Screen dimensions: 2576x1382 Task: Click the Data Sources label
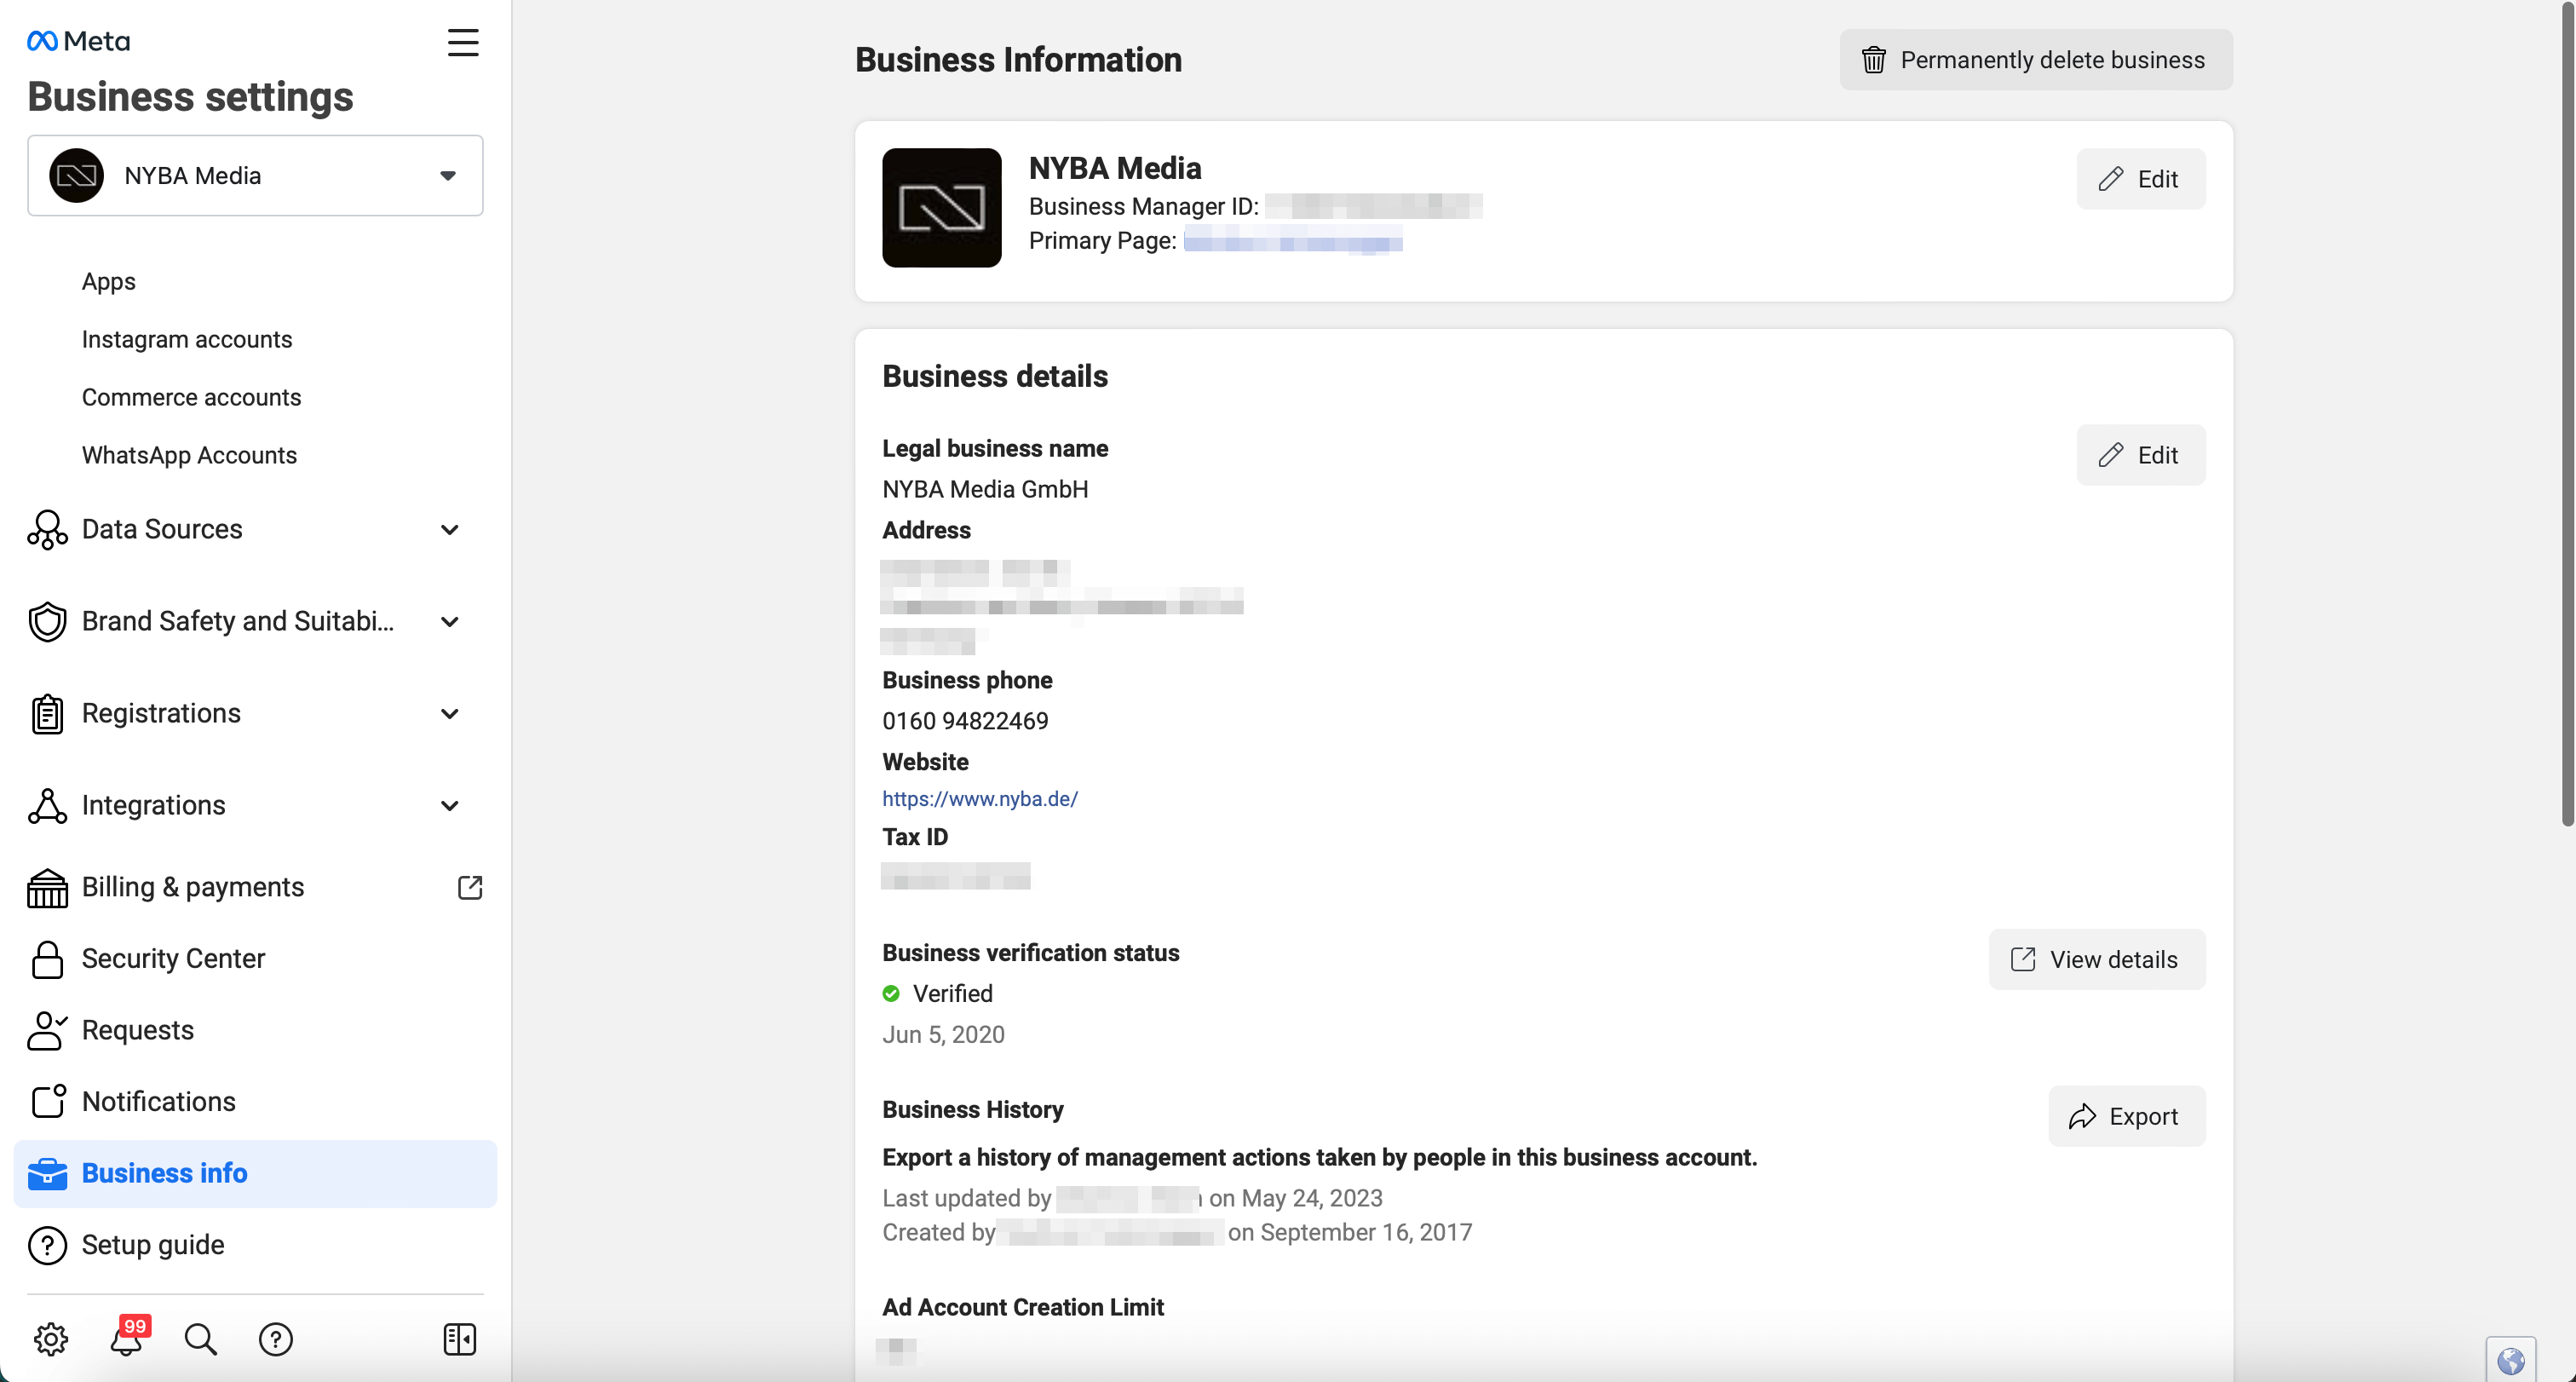tap(162, 530)
